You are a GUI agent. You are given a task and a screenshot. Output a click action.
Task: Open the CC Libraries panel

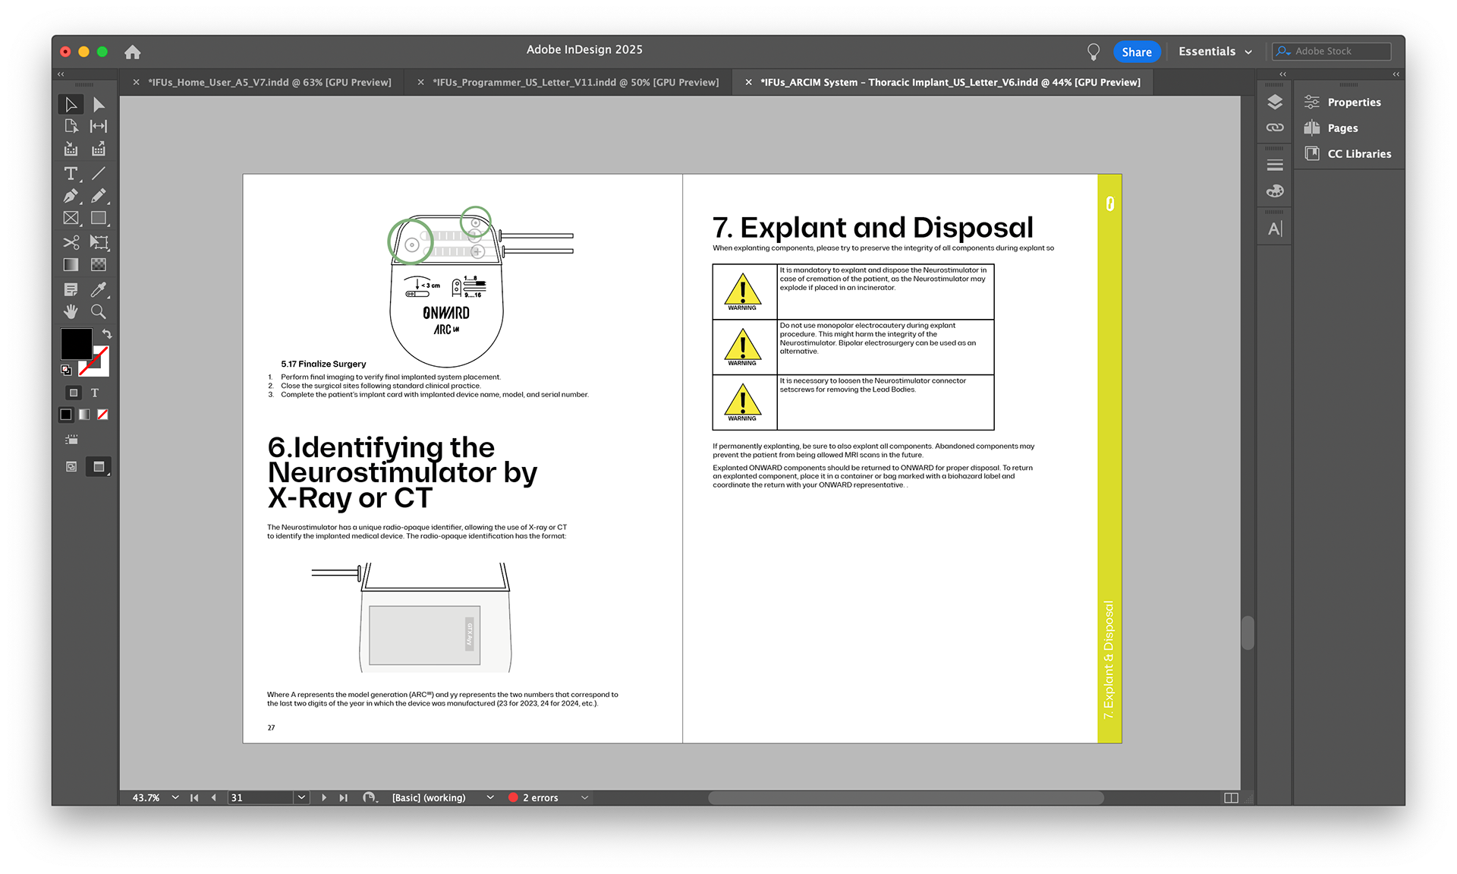1348,153
